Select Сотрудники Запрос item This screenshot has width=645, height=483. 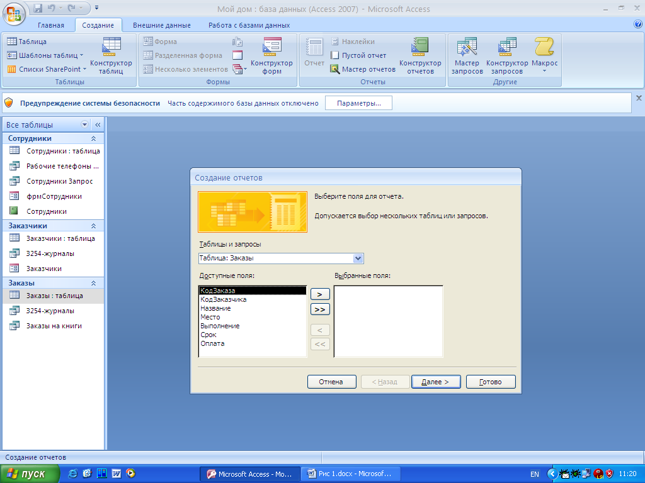point(54,181)
